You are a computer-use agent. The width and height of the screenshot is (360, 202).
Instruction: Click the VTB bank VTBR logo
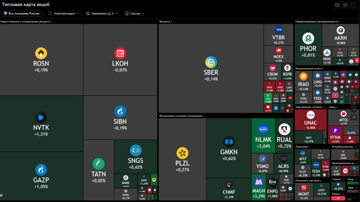[x=278, y=30]
